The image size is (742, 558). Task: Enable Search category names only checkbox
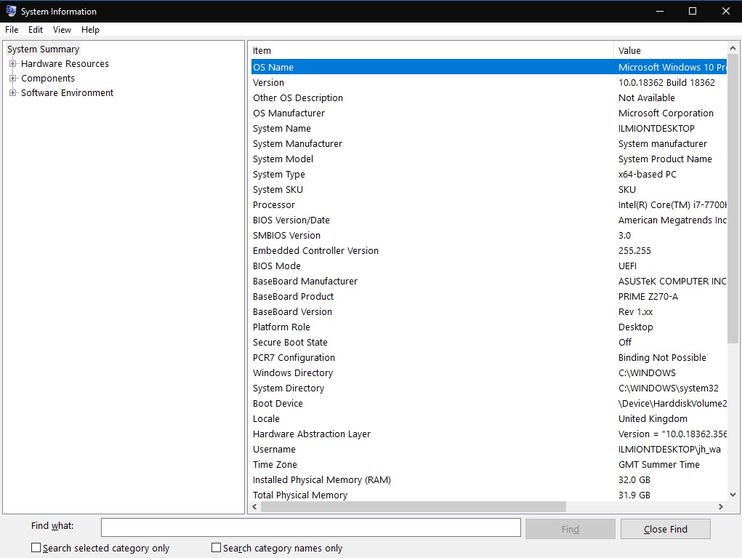(217, 548)
